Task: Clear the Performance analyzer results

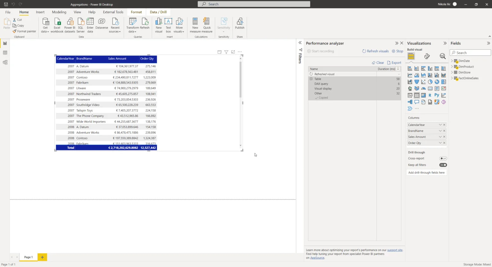Action: (x=378, y=63)
